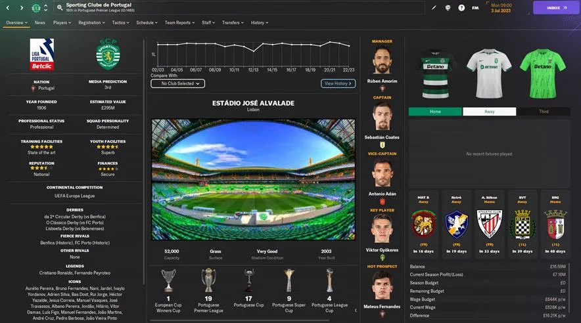The height and width of the screenshot is (323, 581).
Task: Open the help question mark icon
Action: coord(461,8)
